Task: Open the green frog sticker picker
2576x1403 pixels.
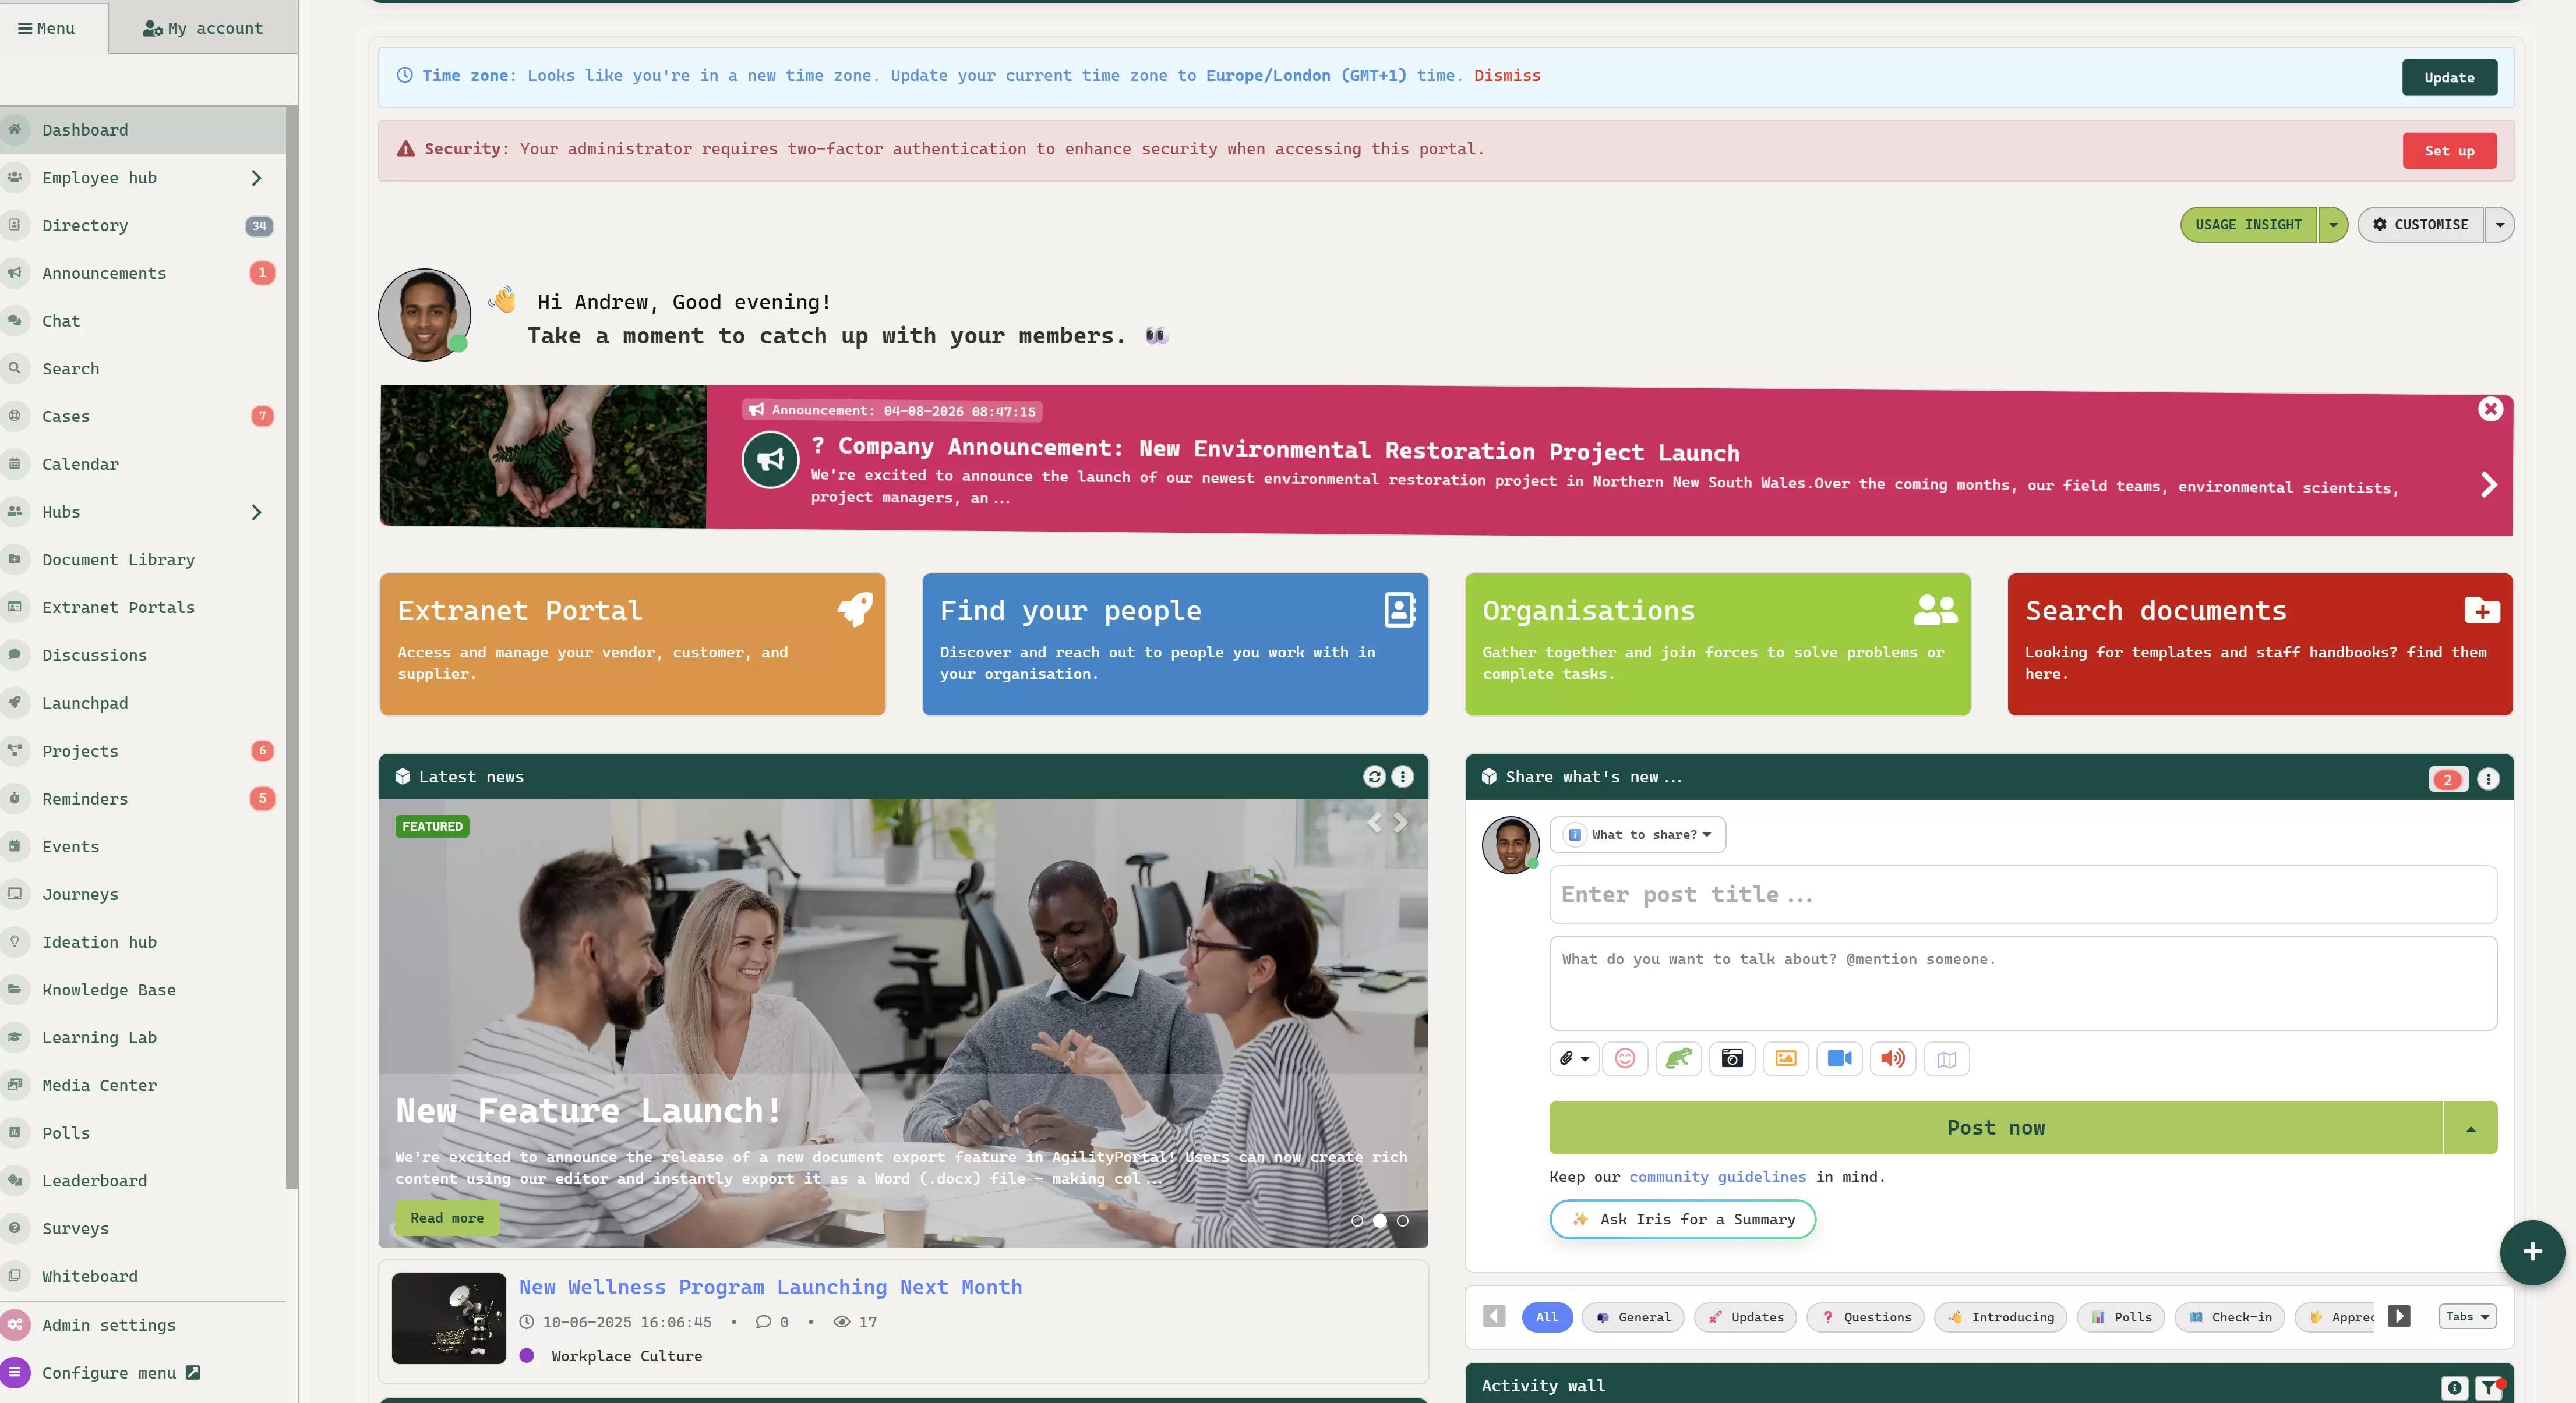Action: pos(1679,1058)
